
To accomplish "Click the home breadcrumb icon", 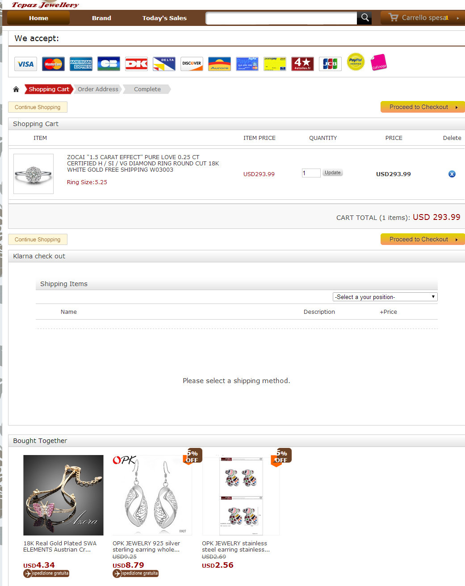I will pos(16,89).
